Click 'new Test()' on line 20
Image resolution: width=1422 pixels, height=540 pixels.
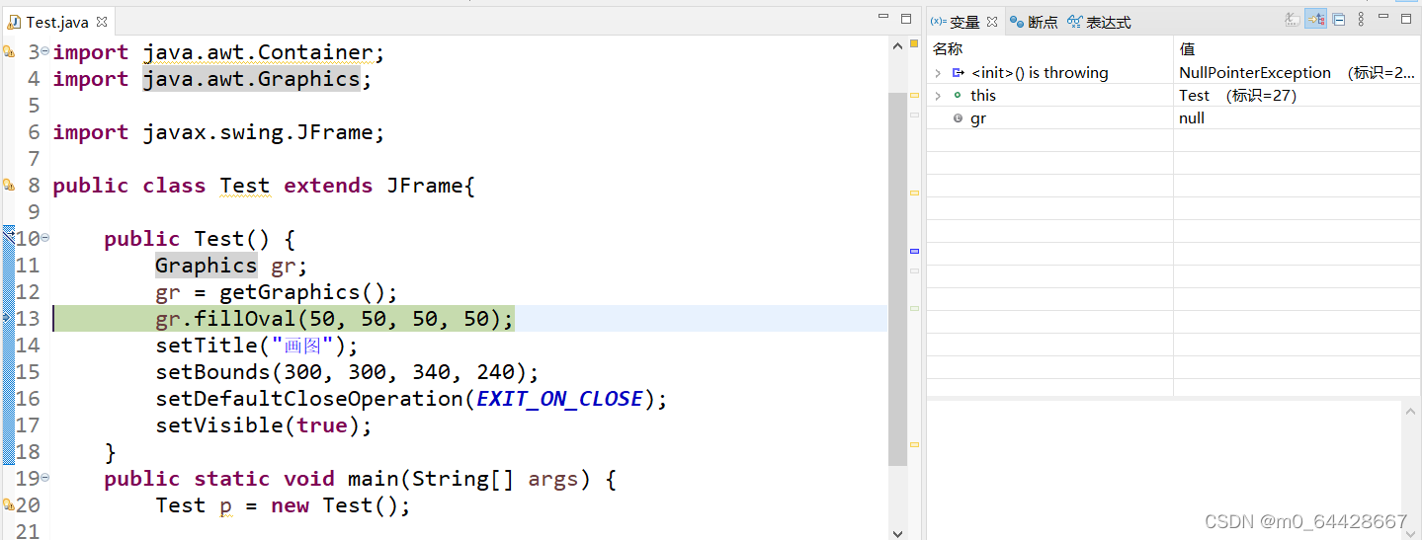coord(334,505)
